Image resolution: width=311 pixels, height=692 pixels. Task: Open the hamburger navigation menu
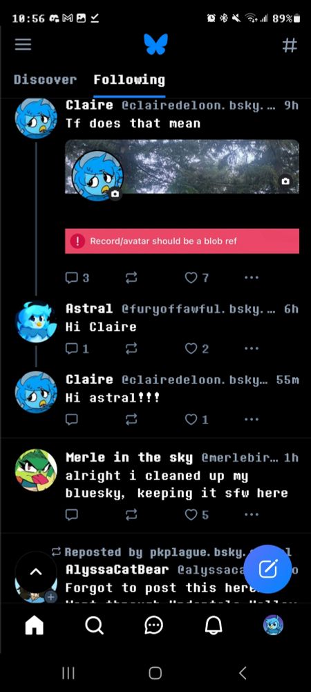click(23, 44)
